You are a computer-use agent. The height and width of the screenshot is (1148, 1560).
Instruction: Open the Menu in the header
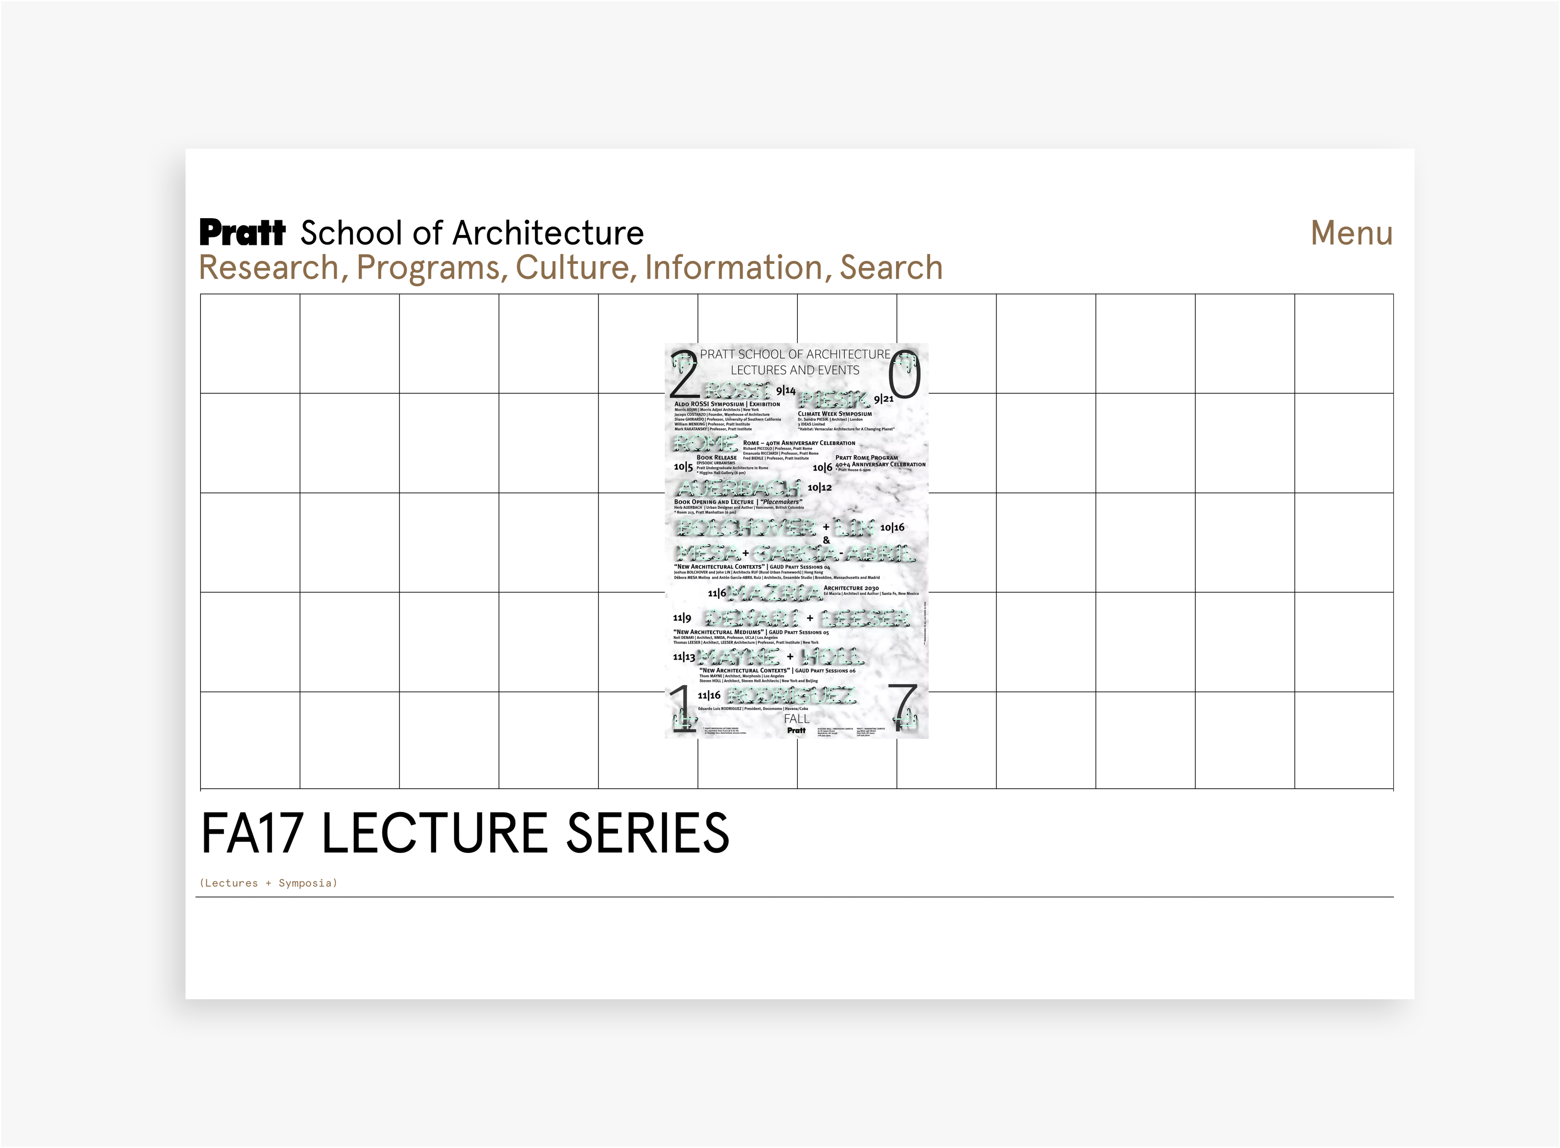(x=1351, y=233)
